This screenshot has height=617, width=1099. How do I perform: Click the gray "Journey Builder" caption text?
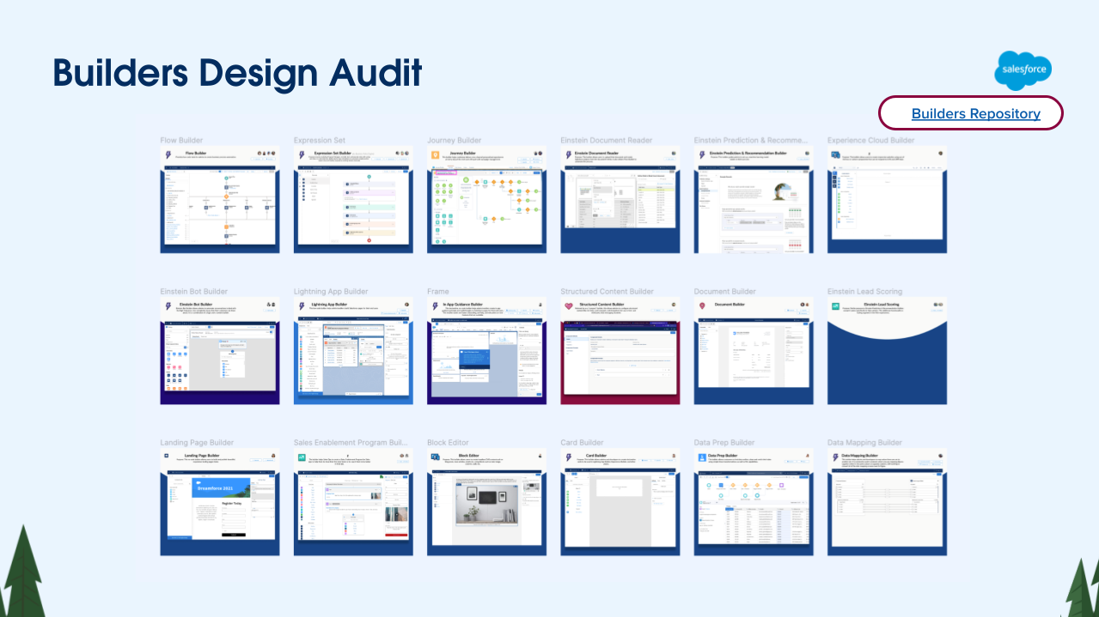click(455, 140)
